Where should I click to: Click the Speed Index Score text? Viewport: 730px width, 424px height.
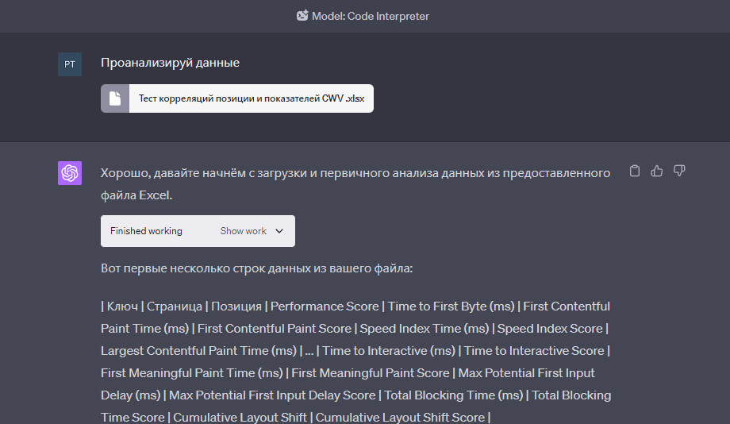point(550,329)
